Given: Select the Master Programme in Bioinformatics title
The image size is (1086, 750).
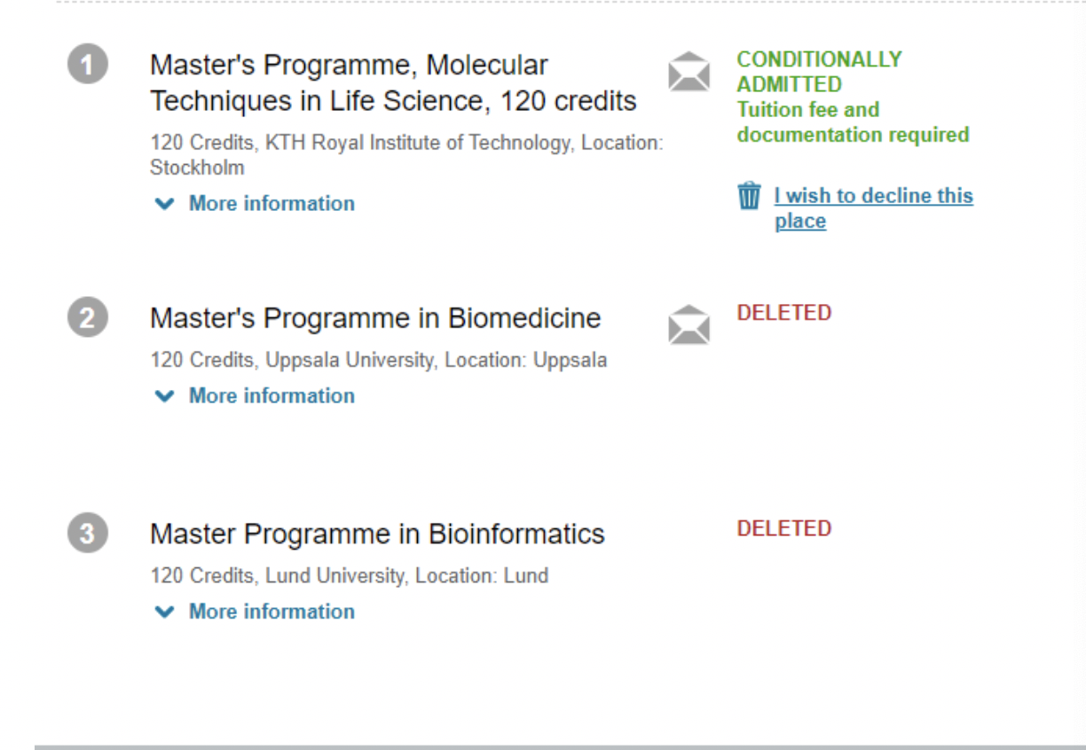Looking at the screenshot, I should click(x=377, y=534).
